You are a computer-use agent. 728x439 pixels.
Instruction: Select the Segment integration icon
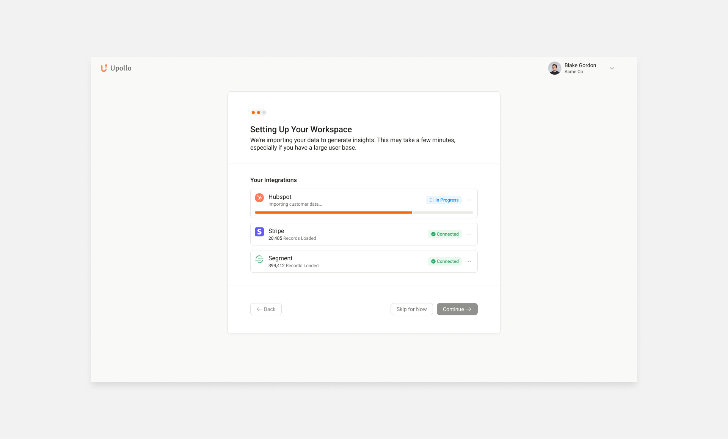point(259,259)
